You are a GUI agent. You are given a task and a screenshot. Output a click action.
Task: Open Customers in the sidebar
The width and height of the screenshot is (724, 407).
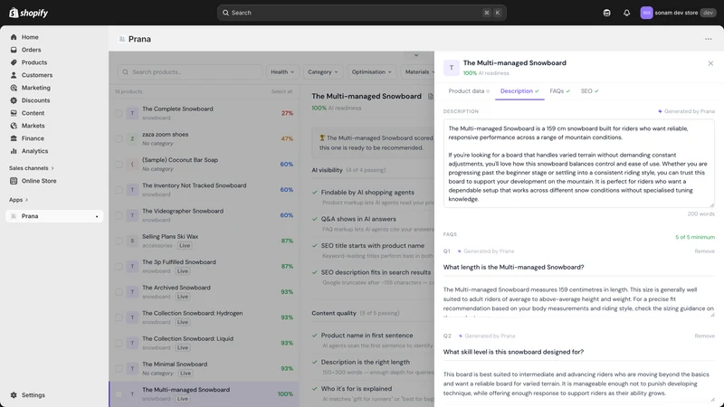(x=37, y=75)
